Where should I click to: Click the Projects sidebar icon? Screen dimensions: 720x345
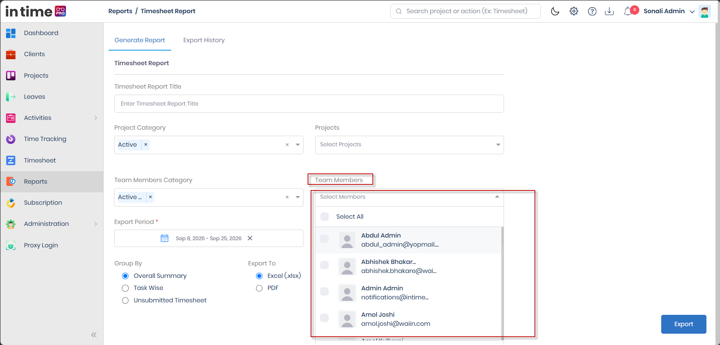(x=11, y=75)
